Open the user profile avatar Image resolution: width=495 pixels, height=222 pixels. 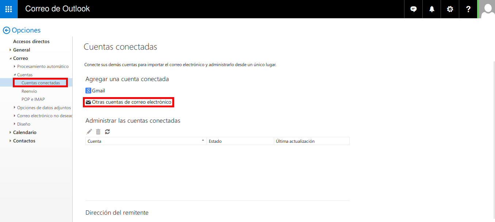487,9
